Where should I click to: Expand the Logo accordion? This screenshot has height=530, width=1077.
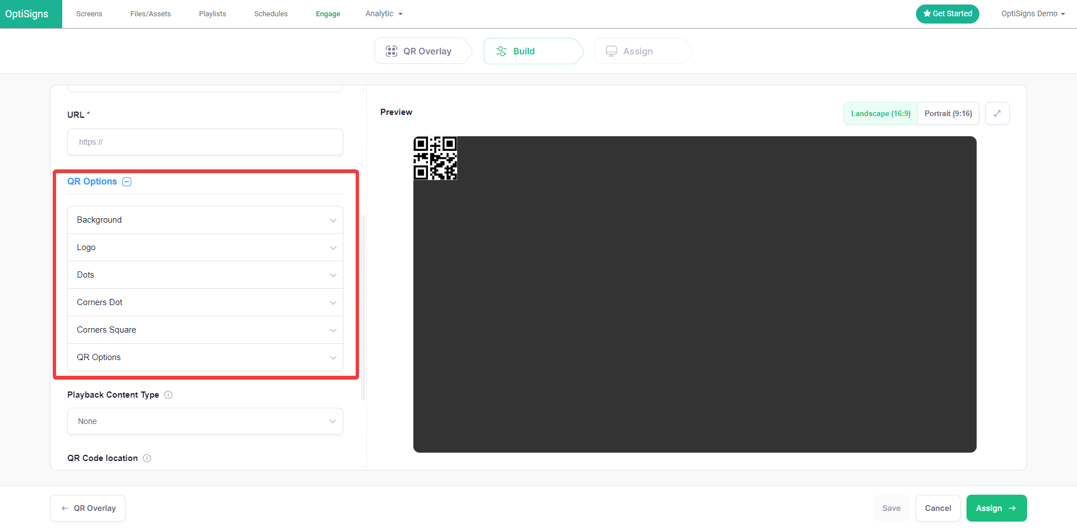(x=205, y=247)
